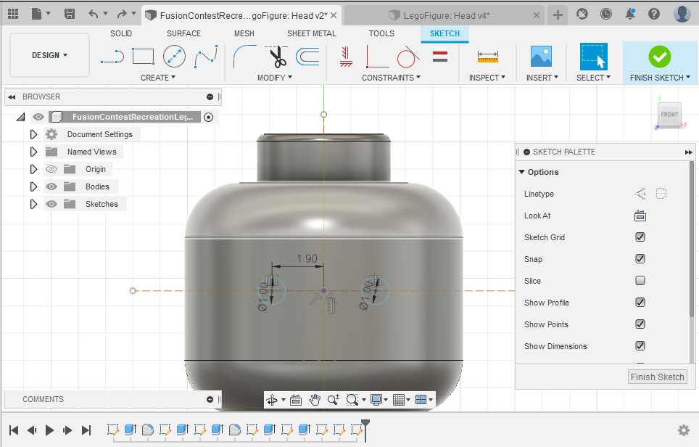Select the Circle sketch tool

click(x=174, y=57)
